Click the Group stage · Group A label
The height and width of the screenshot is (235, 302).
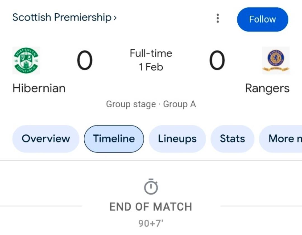click(x=151, y=104)
